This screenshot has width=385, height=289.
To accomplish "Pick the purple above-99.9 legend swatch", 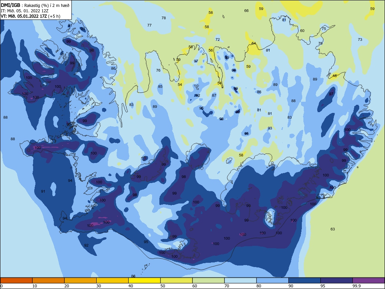I will coord(368,281).
